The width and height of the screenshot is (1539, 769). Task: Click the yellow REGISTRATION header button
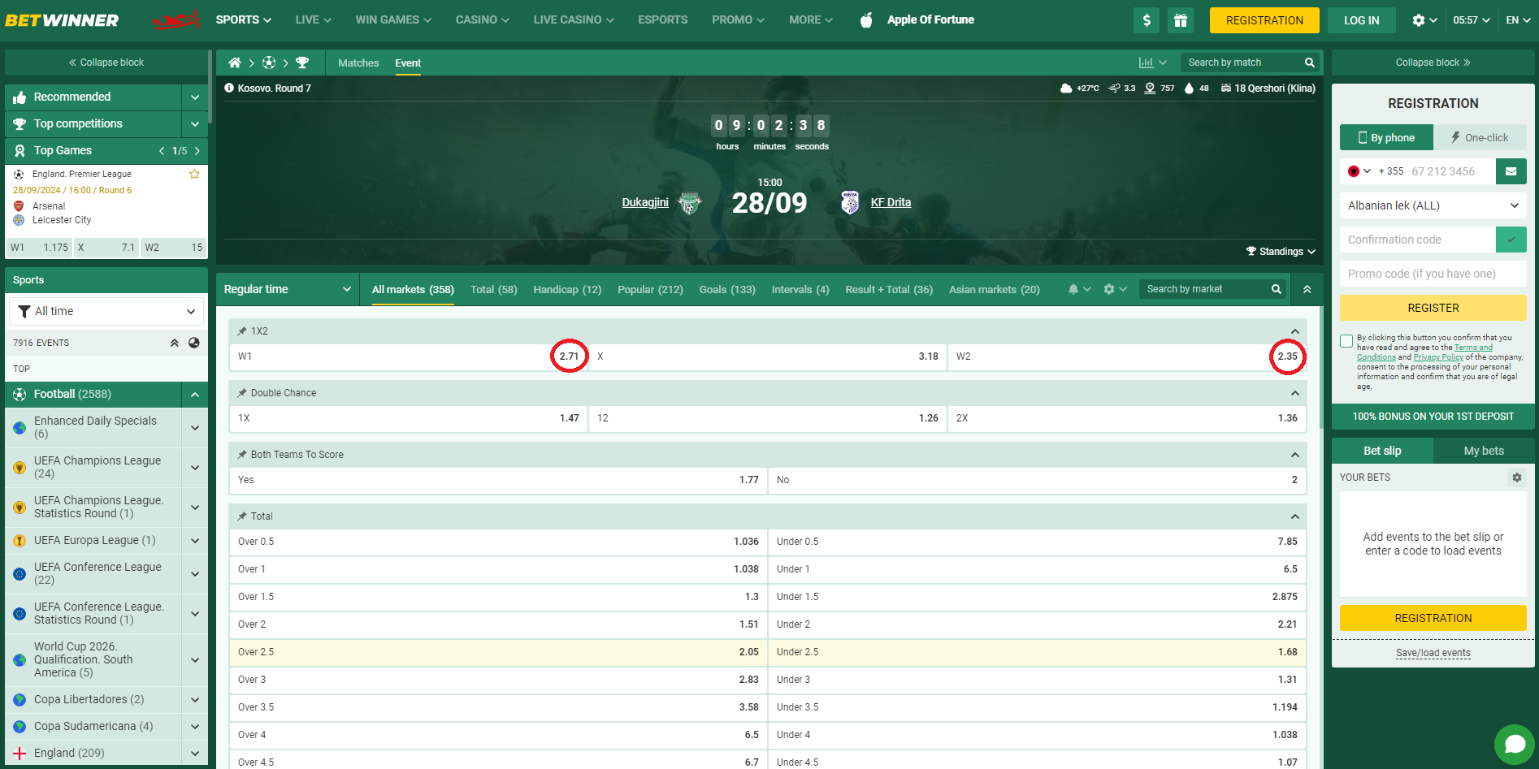(1264, 20)
